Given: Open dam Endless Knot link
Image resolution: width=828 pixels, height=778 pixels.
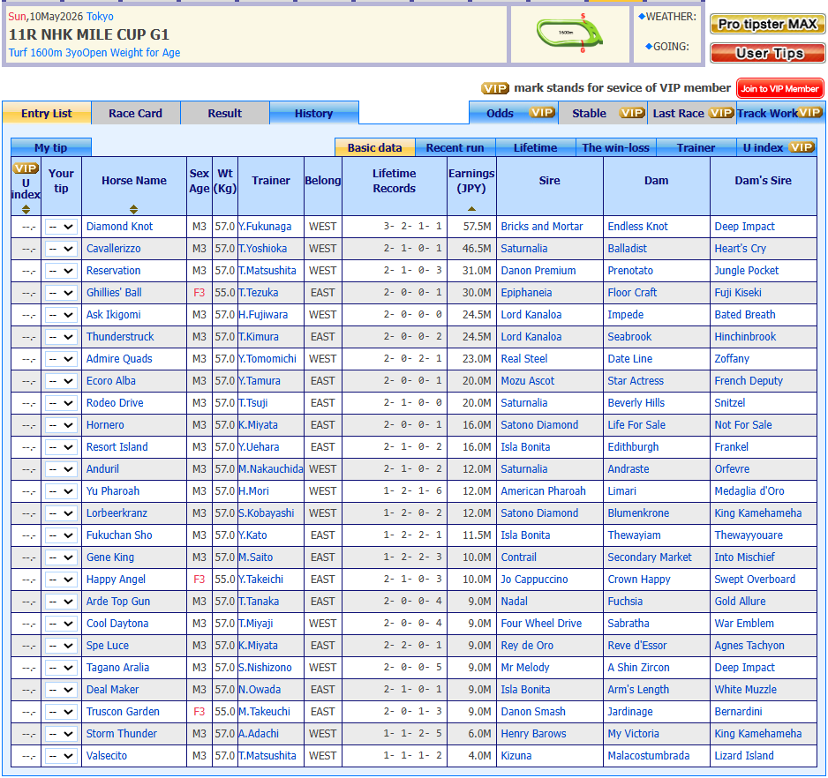Looking at the screenshot, I should pos(637,227).
